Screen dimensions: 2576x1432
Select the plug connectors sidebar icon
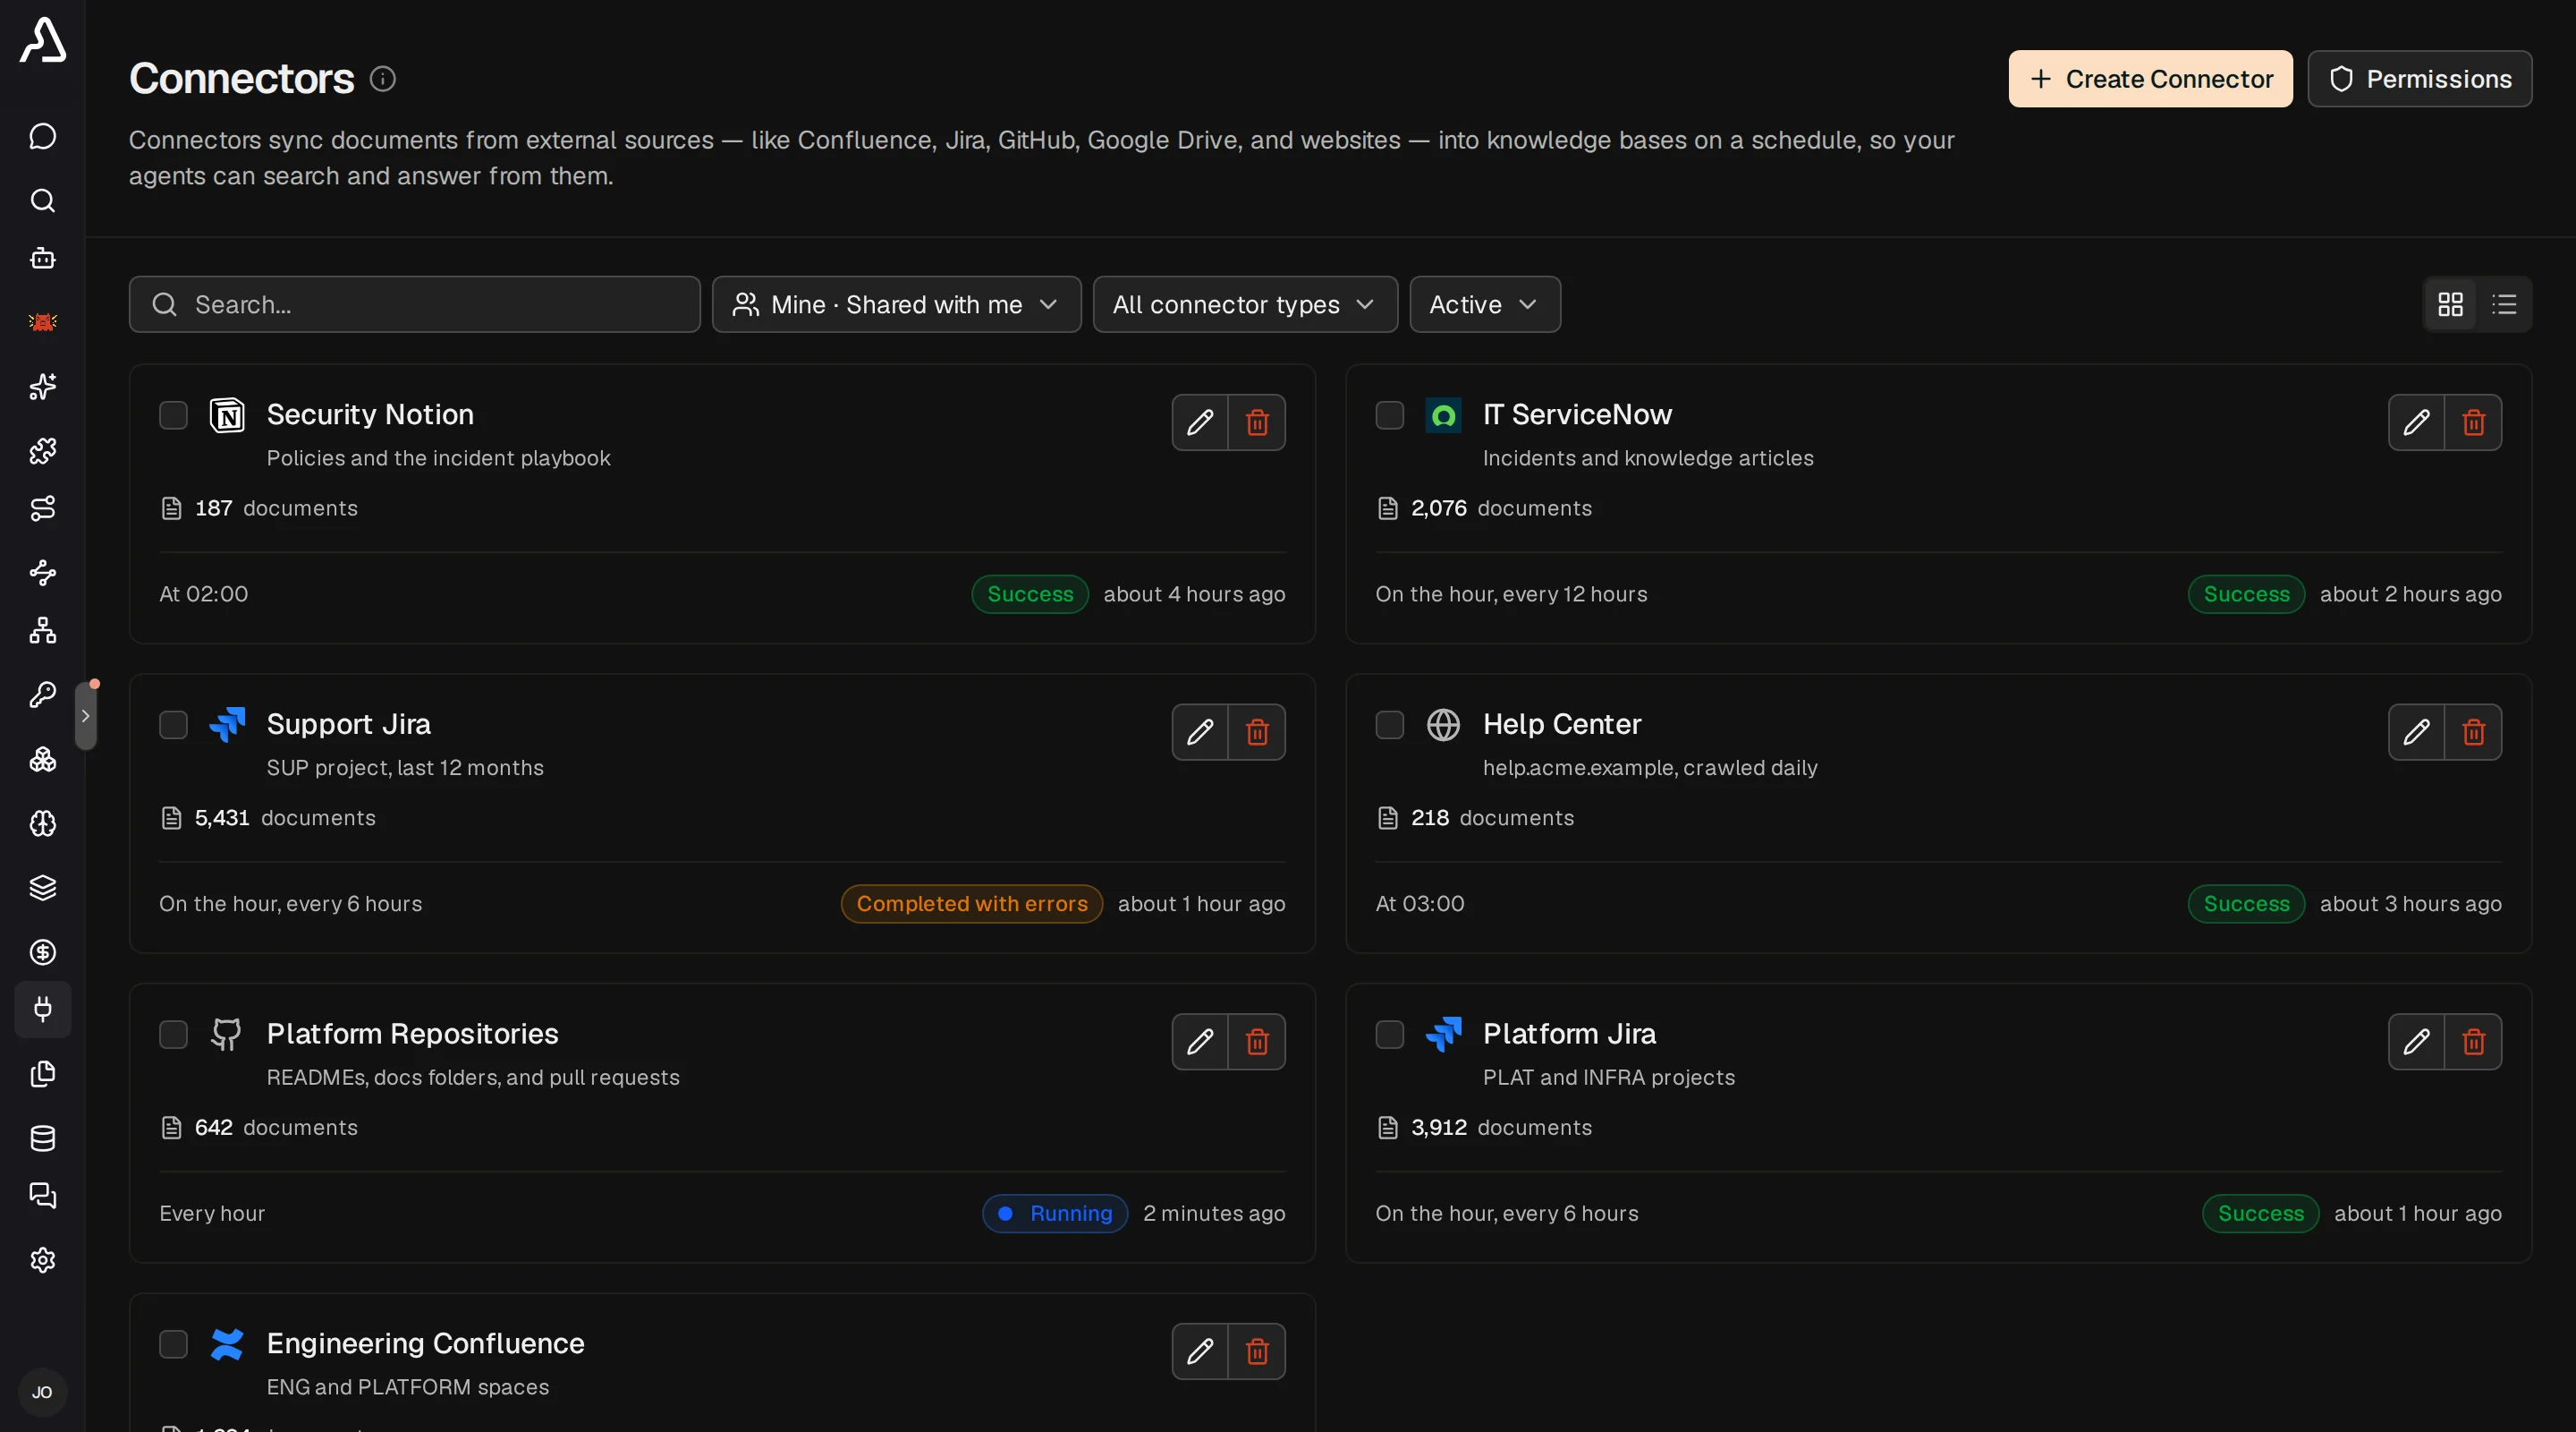click(x=42, y=1009)
